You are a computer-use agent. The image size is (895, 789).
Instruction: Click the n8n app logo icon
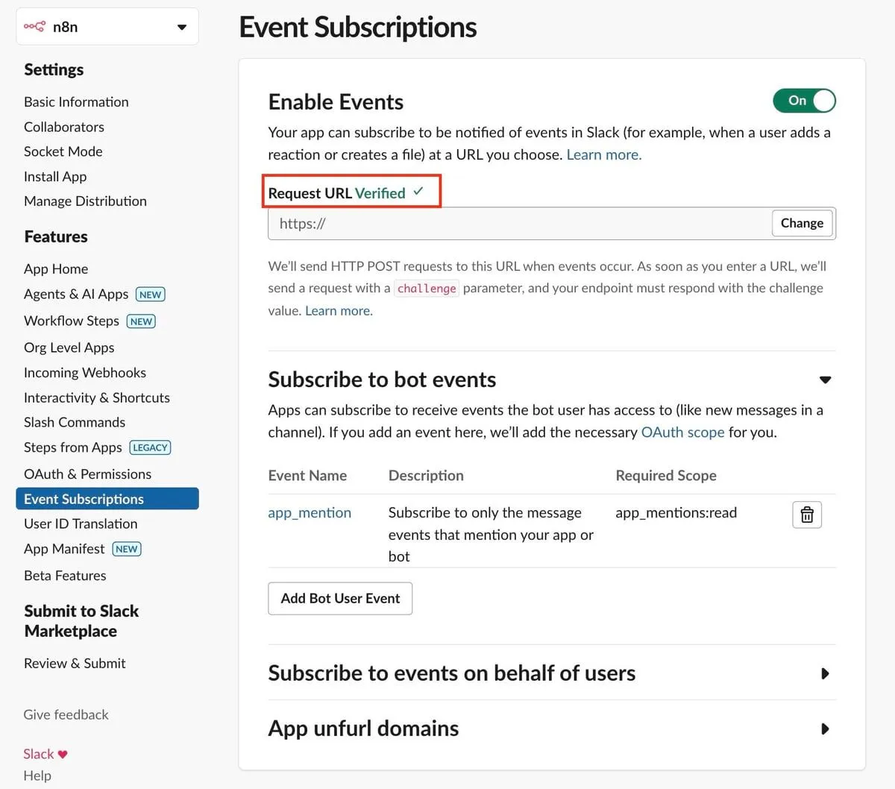click(x=34, y=27)
